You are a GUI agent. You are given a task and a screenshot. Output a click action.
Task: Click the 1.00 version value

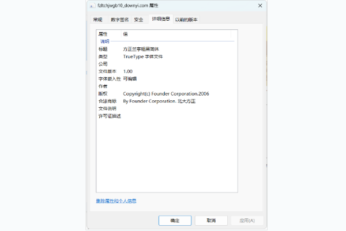[x=128, y=71]
